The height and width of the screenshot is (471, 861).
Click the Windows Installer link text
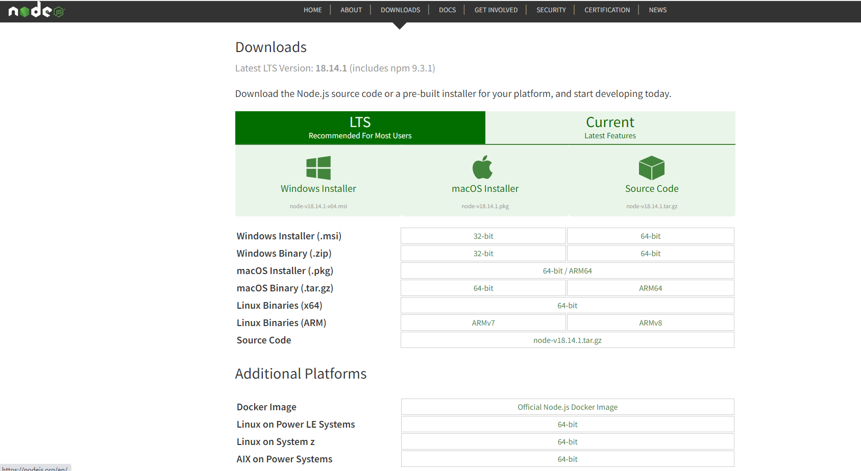coord(318,189)
